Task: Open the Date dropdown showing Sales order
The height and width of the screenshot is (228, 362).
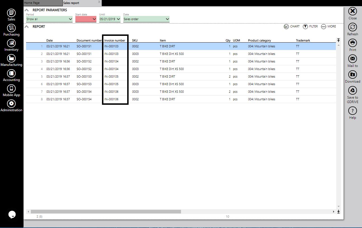Action: 146,19
